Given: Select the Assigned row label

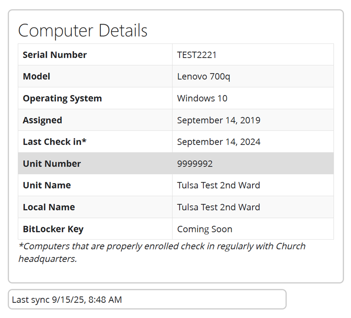Looking at the screenshot, I should click(42, 120).
